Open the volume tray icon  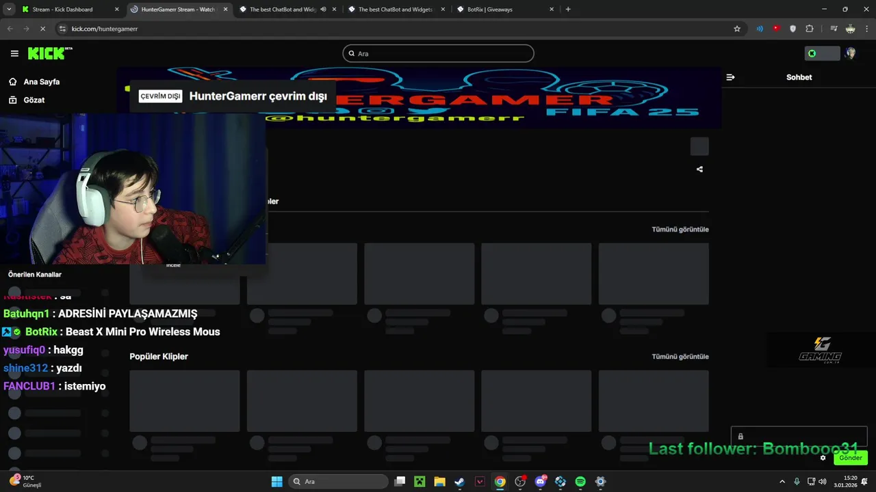(822, 482)
